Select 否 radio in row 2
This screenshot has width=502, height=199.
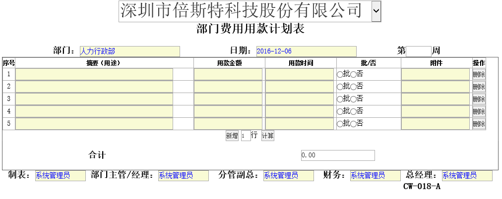click(353, 87)
